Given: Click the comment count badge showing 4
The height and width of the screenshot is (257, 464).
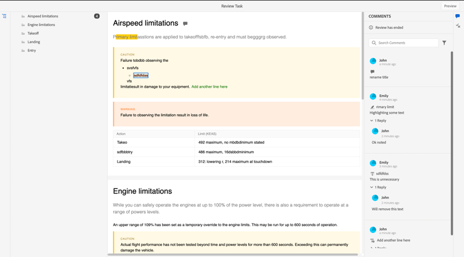Looking at the screenshot, I should pyautogui.click(x=97, y=16).
